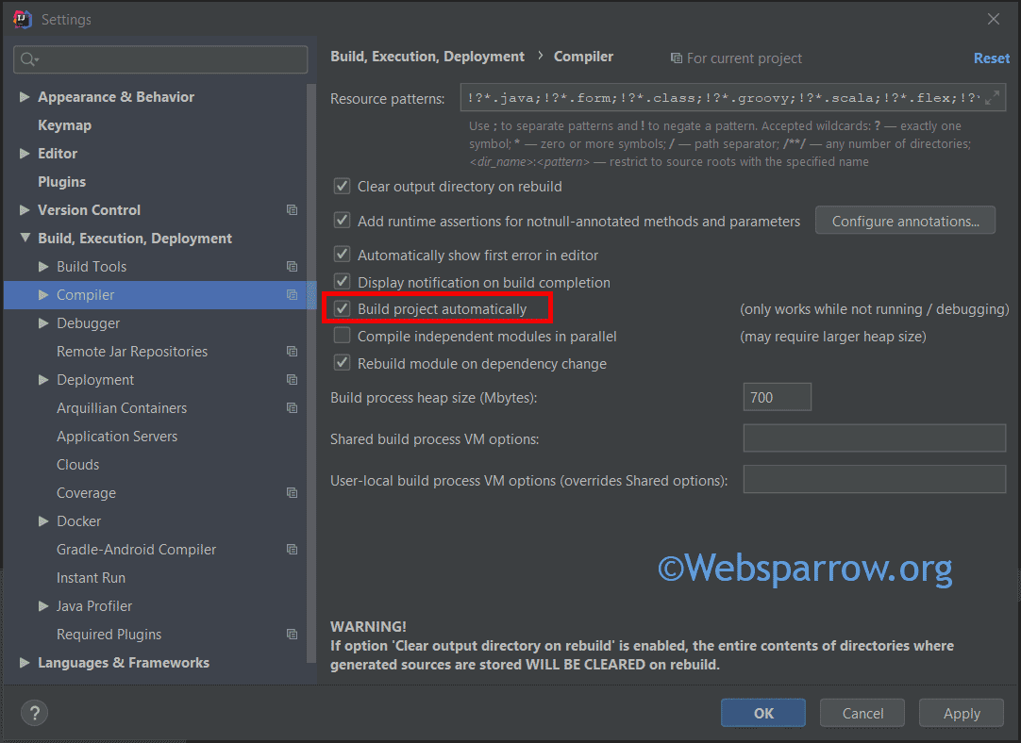Screen dimensions: 1021x743
Task: Enable 'Compile independent modules in parallel'
Action: (x=342, y=336)
